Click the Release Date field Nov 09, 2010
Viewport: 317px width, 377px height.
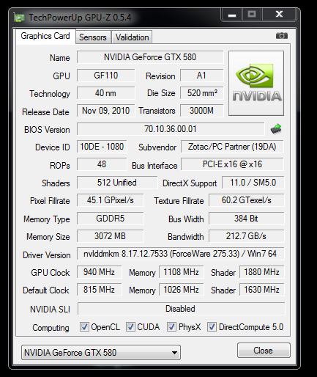(x=106, y=111)
